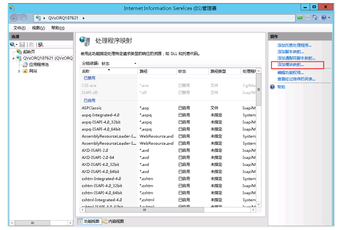Switch to the 功能视图 tab

[x=89, y=221]
